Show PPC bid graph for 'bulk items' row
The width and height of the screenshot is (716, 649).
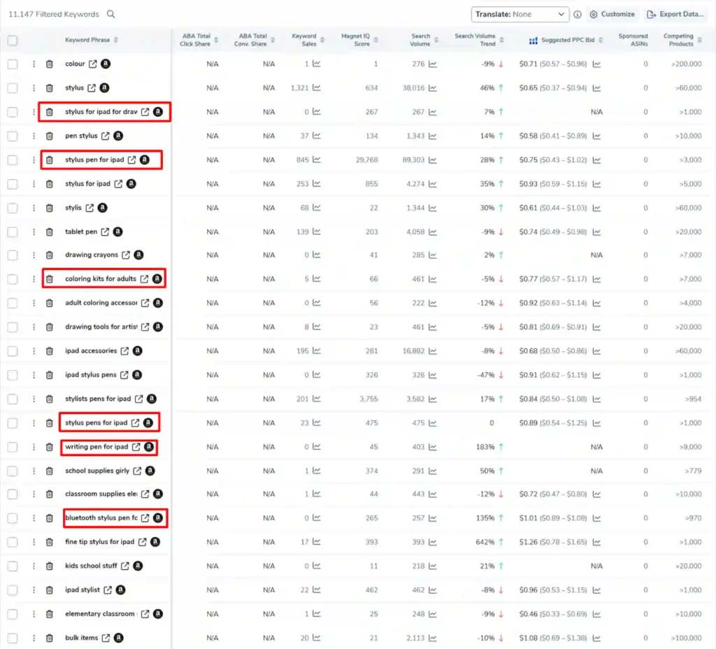pyautogui.click(x=597, y=638)
